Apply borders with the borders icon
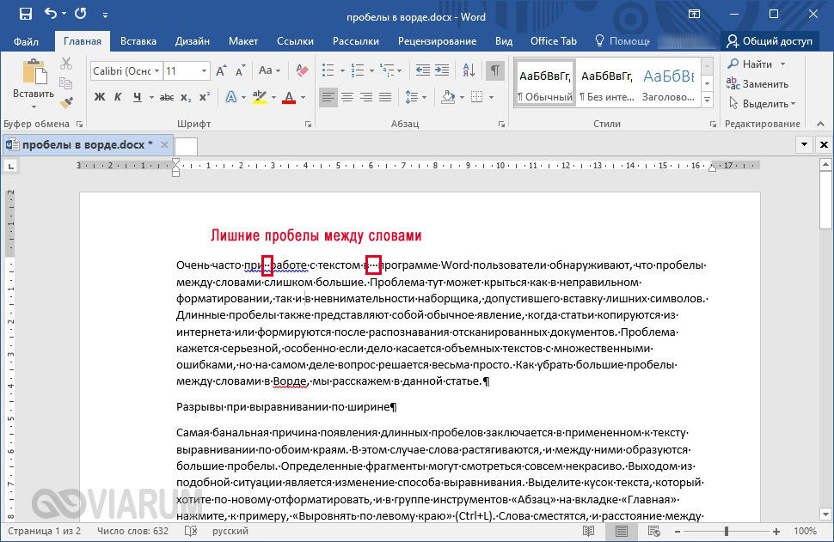Screen dimensions: 834x542 click(477, 97)
